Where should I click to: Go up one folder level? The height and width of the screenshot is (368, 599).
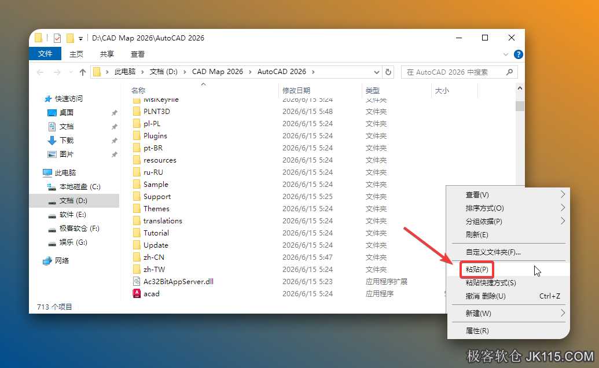[x=83, y=72]
